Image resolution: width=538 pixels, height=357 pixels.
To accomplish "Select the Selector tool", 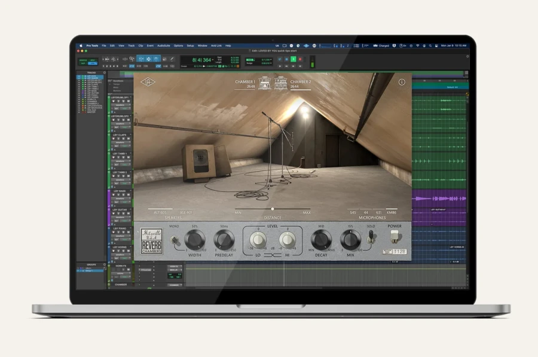I will [149, 59].
